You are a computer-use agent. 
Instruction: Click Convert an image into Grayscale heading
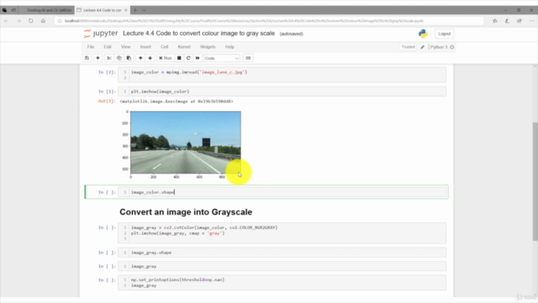186,212
